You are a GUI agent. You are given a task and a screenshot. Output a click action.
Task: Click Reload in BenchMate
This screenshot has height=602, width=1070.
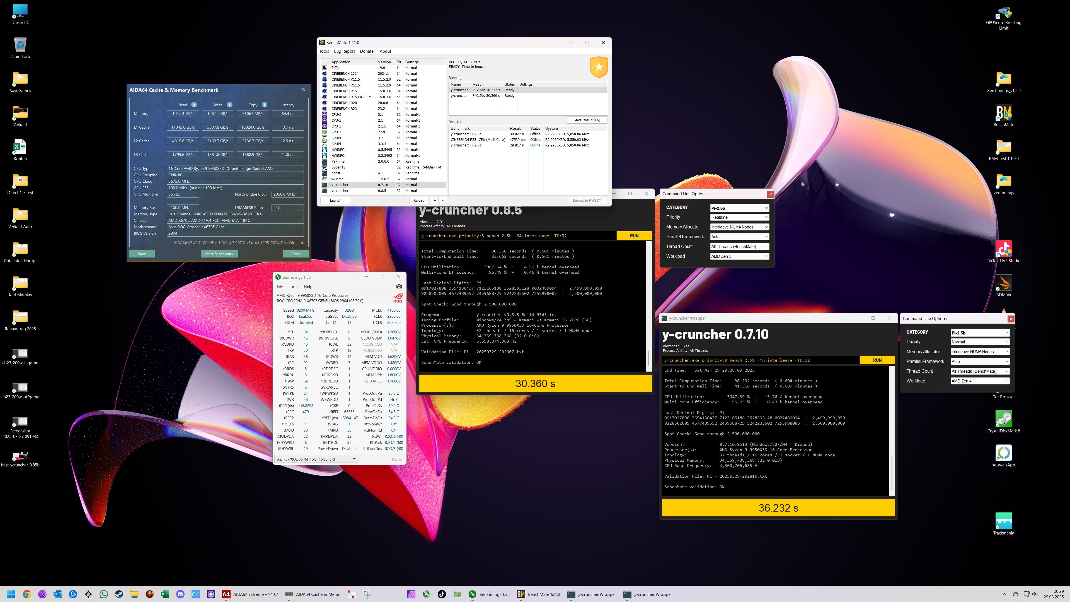point(419,200)
